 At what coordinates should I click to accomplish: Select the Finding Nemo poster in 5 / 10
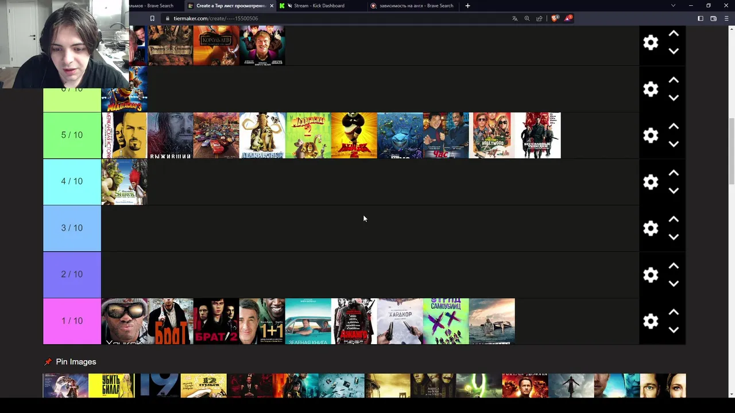[x=400, y=135]
